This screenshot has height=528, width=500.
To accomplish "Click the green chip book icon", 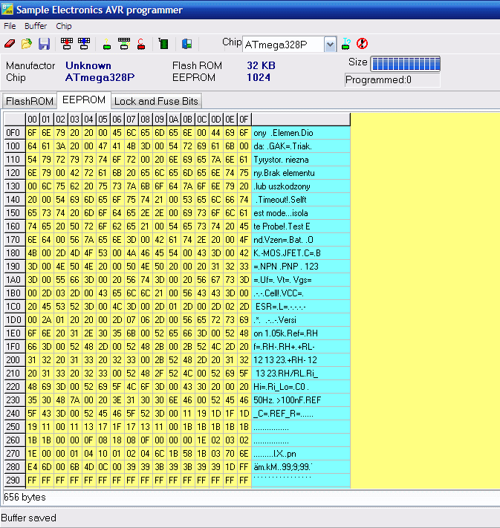I will pos(163,44).
